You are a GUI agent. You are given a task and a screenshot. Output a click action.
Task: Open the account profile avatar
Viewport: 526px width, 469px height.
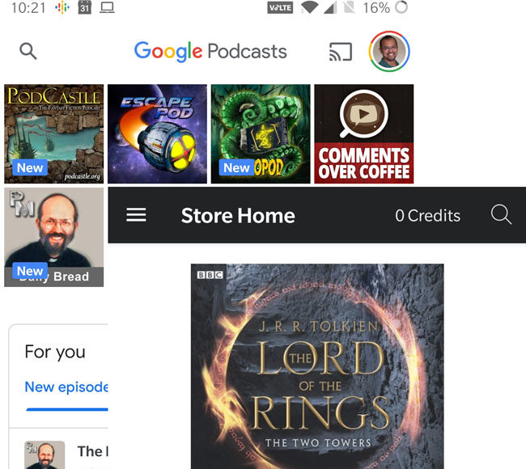(x=389, y=52)
